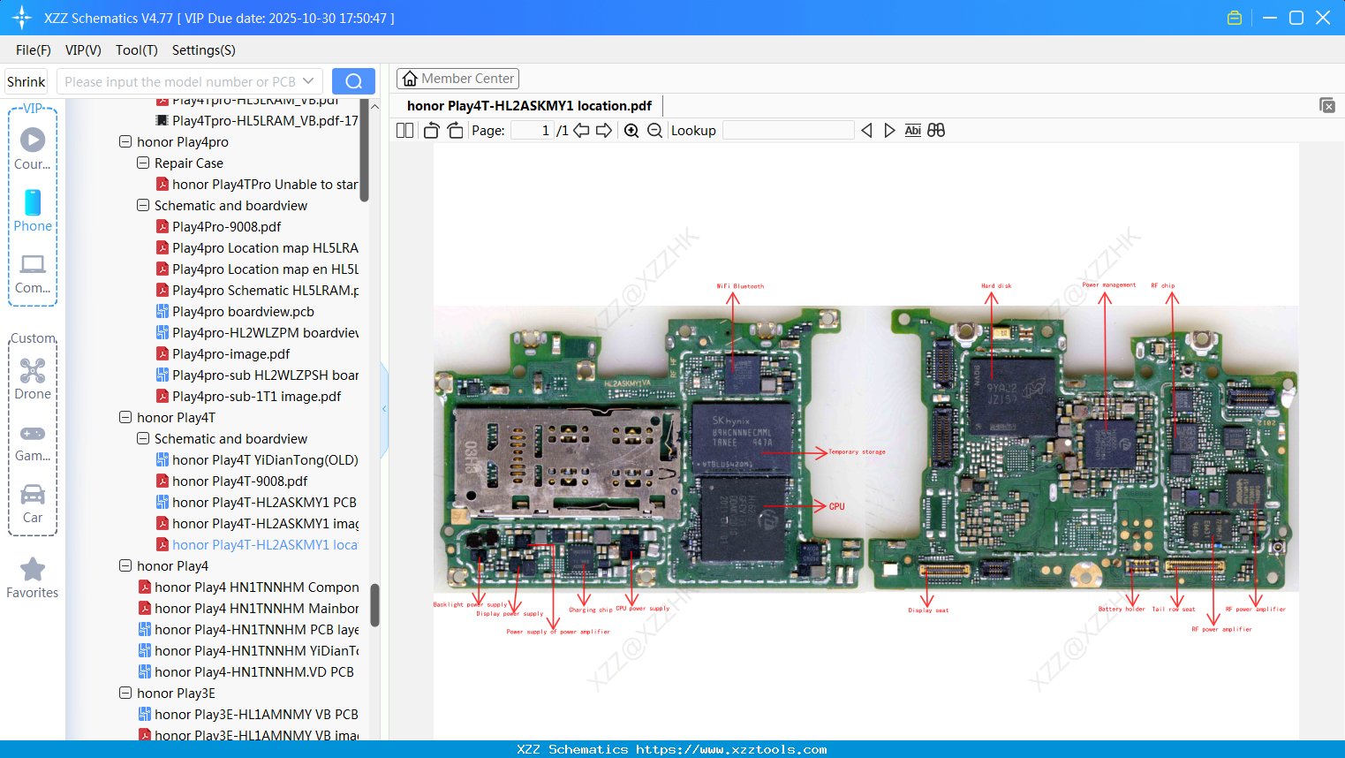The image size is (1345, 758).
Task: Select the Computer category icon
Action: click(x=33, y=273)
